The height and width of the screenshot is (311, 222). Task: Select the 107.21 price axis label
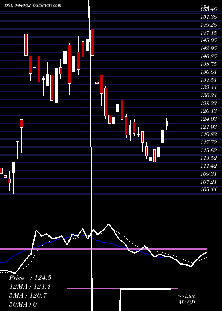tap(209, 182)
